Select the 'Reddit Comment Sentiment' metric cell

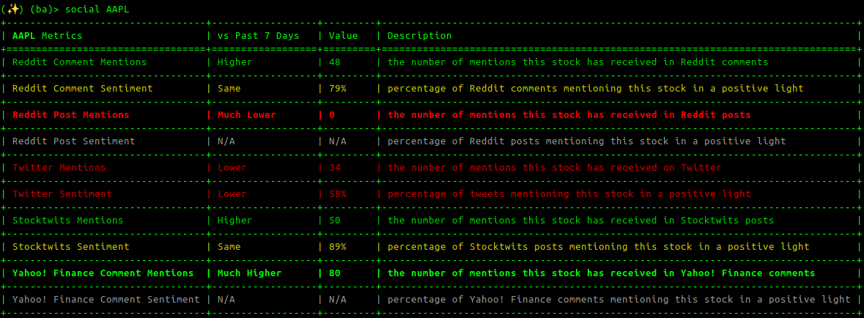(83, 89)
